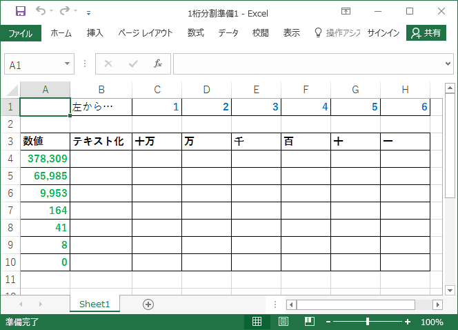Open the redo history dropdown arrow
The image size is (458, 330).
(75, 11)
